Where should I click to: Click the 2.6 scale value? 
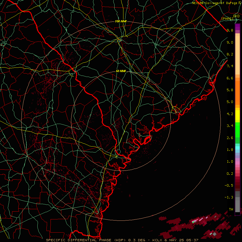pos(230,138)
